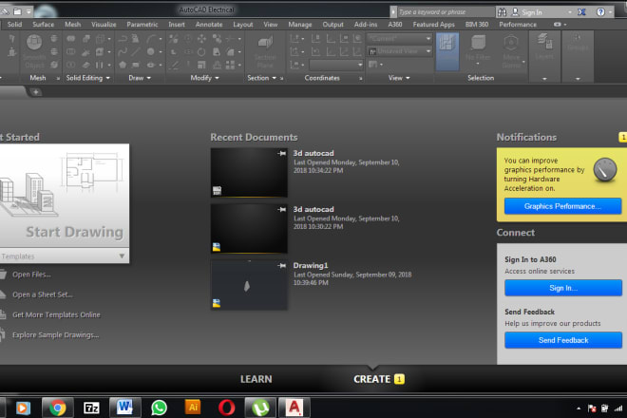Image resolution: width=627 pixels, height=418 pixels.
Task: Open the Sign In dropdown arrow
Action: 569,12
